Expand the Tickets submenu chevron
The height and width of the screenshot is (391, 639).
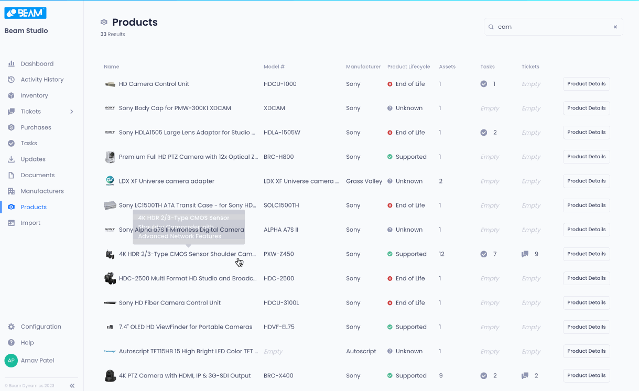tap(72, 112)
